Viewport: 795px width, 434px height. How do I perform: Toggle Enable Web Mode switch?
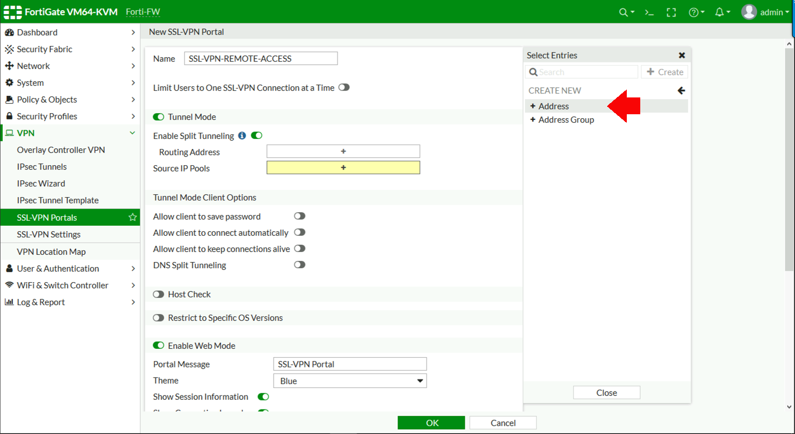(x=159, y=346)
